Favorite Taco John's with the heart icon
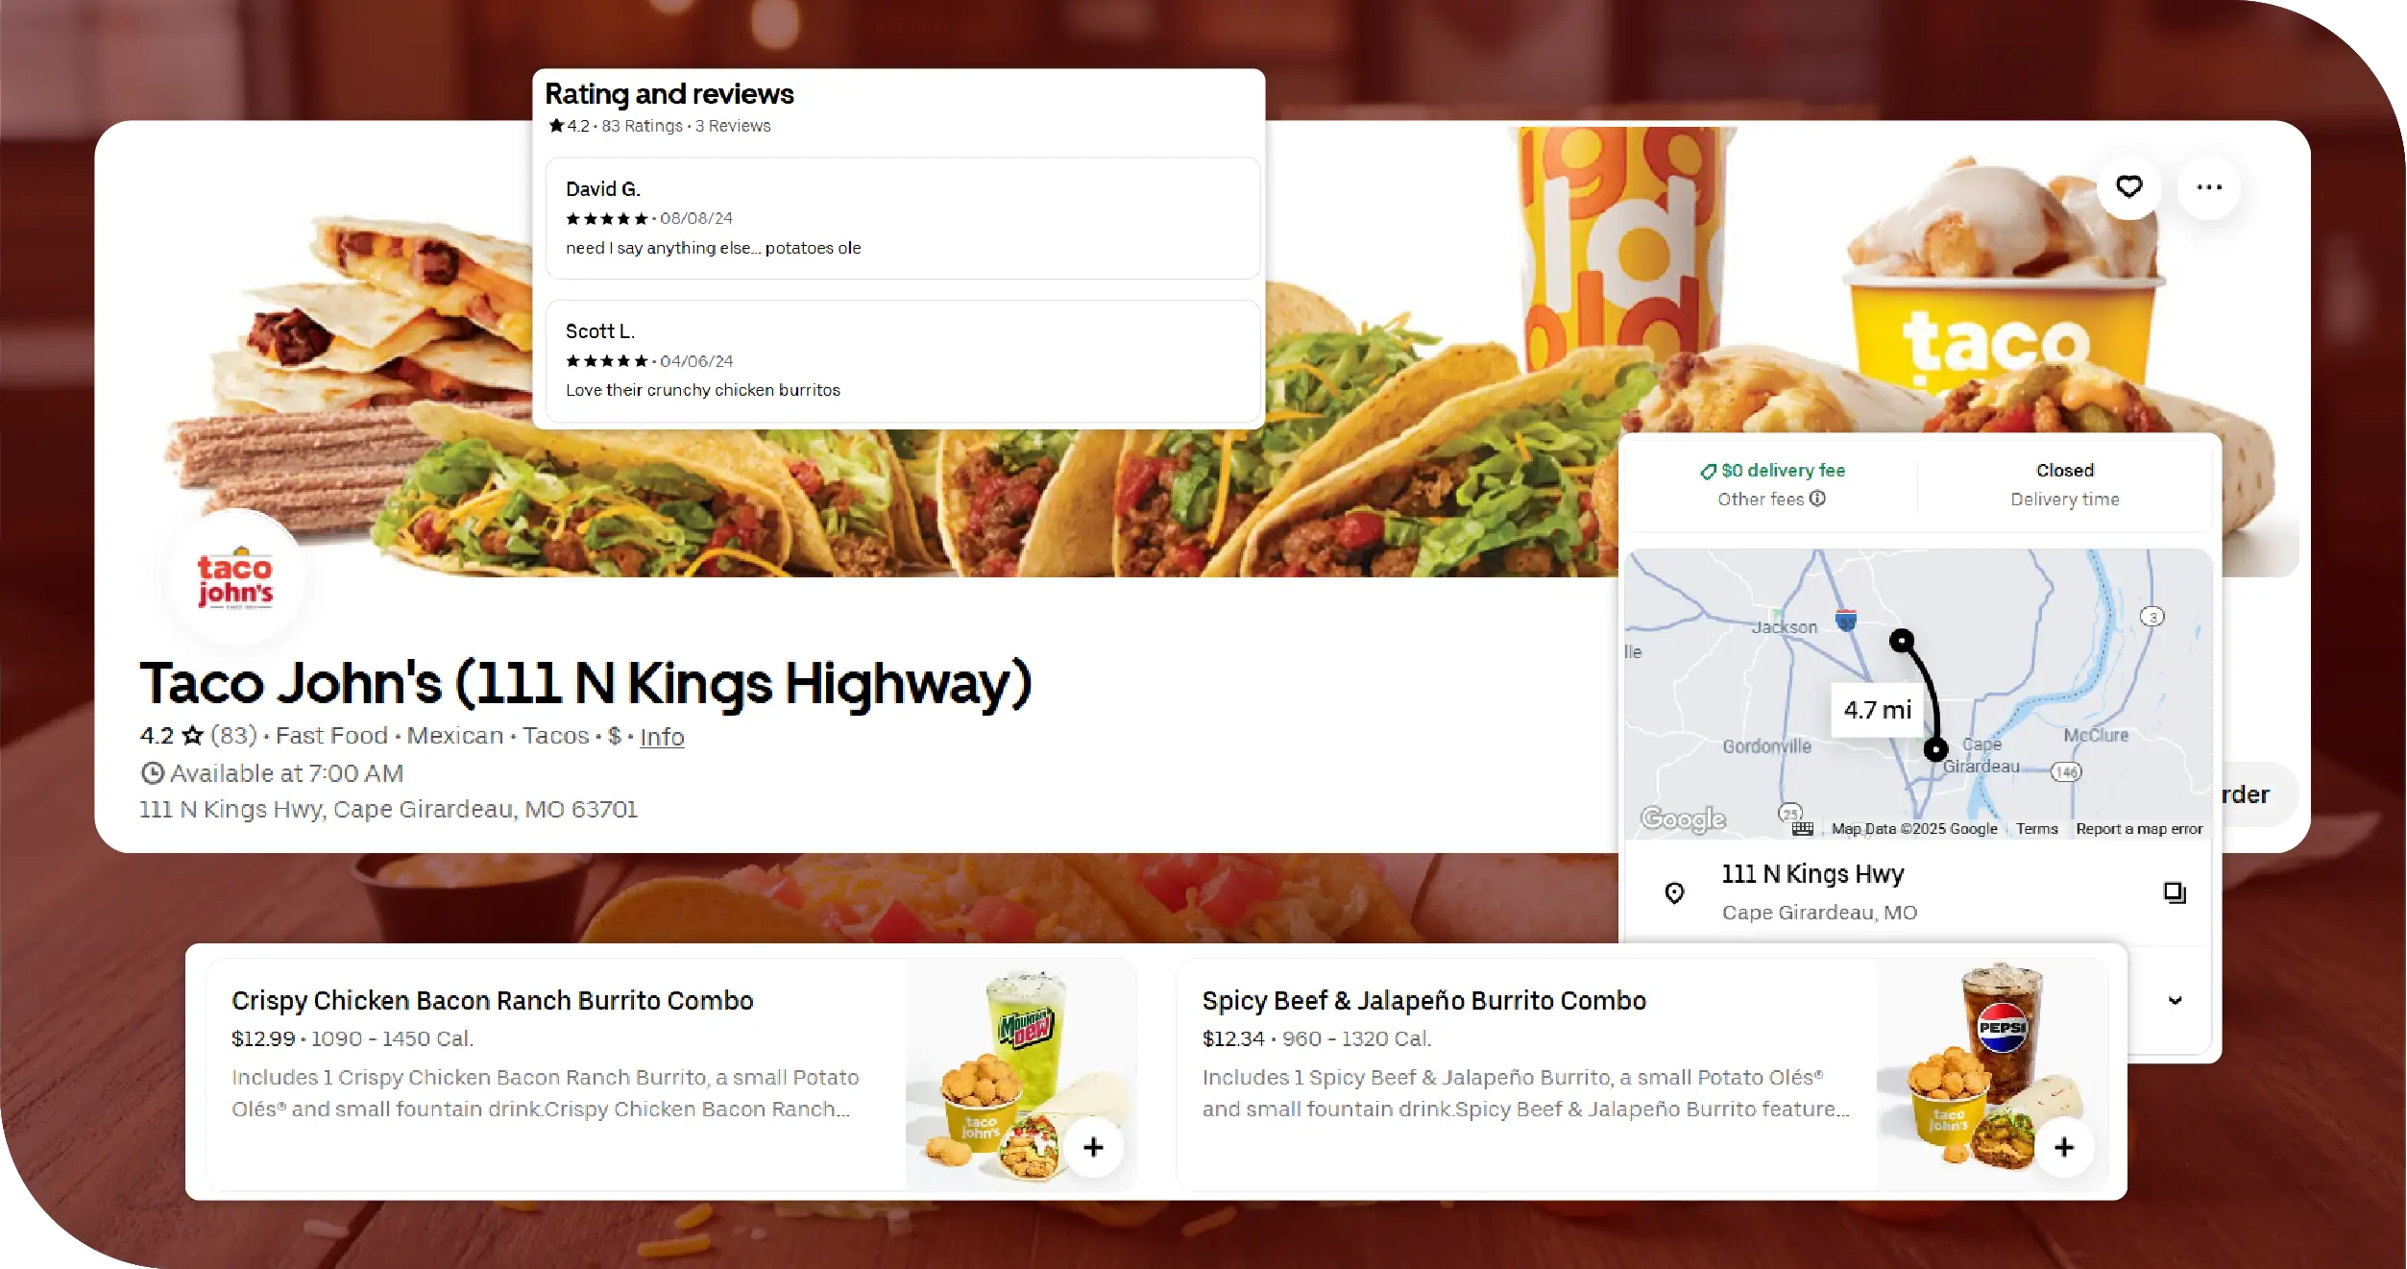 (2128, 186)
